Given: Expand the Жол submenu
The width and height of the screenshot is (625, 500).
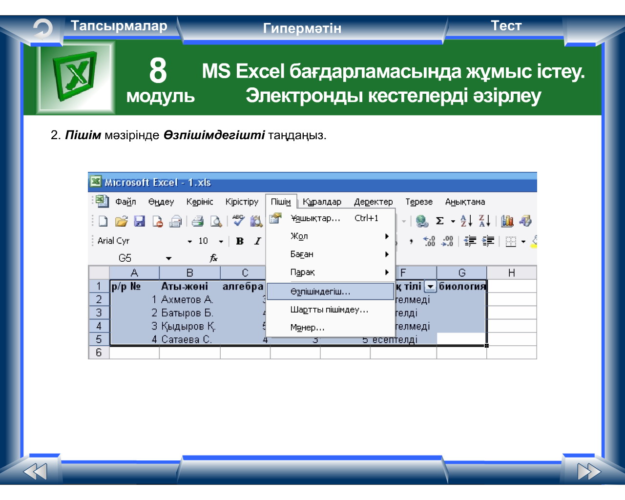Looking at the screenshot, I should coord(387,236).
